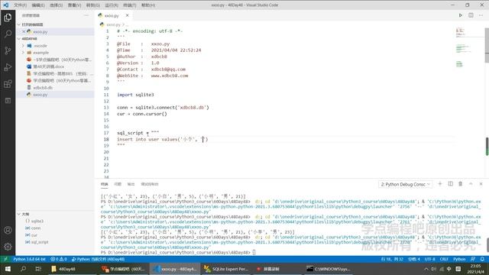This screenshot has width=489, height=275.
Task: Open notifications bell in status bar
Action: click(482, 259)
